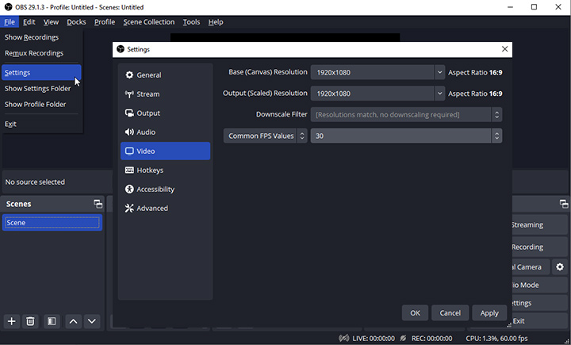The image size is (571, 345).
Task: Choose Show Recordings from File menu
Action: pyautogui.click(x=41, y=37)
